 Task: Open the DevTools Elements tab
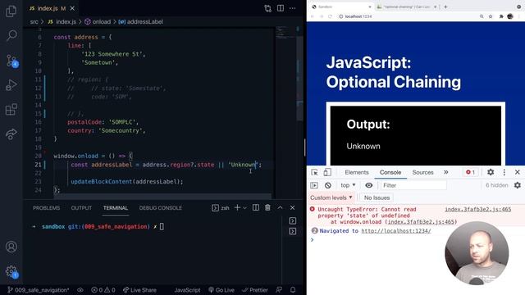pos(357,172)
